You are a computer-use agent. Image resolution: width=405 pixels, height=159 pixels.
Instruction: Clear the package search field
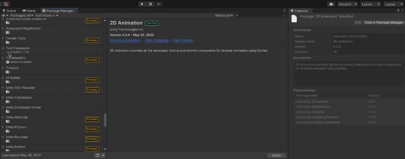[284, 16]
